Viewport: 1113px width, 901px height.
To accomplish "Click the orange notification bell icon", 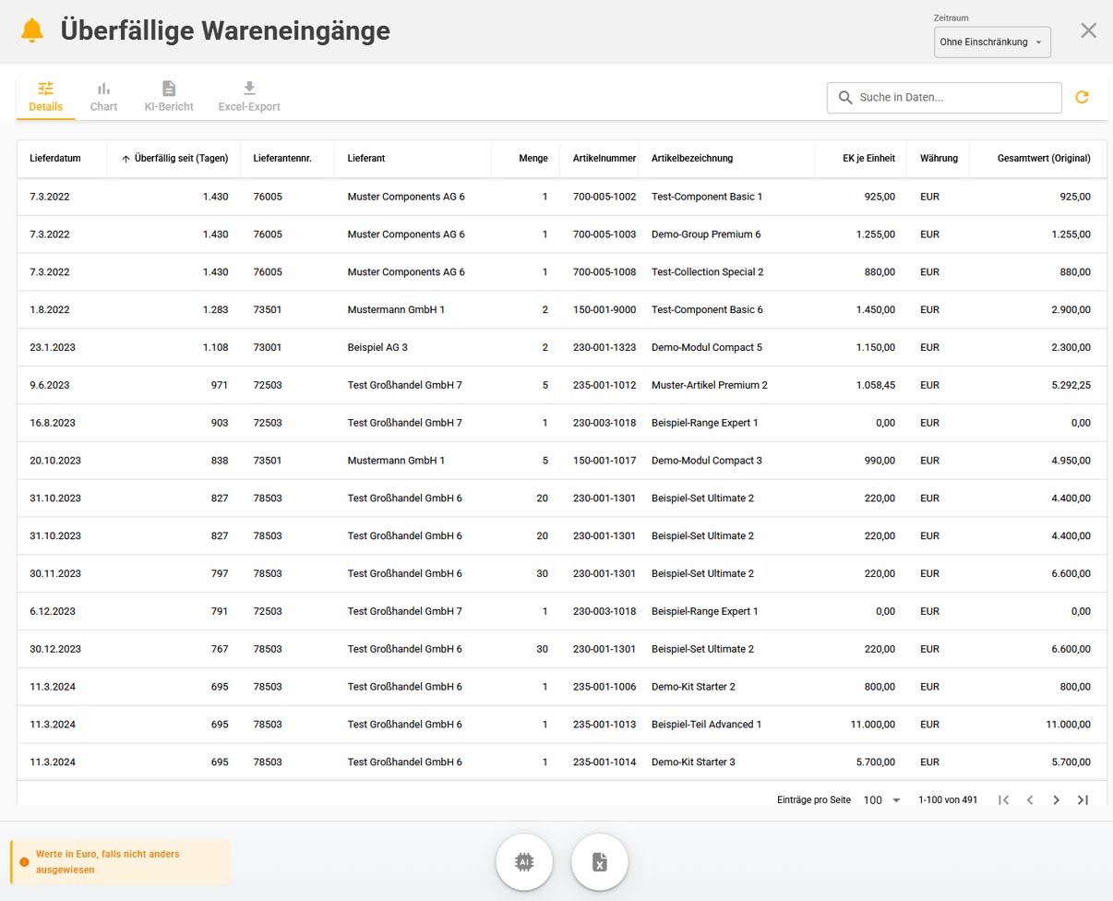I will (x=31, y=30).
